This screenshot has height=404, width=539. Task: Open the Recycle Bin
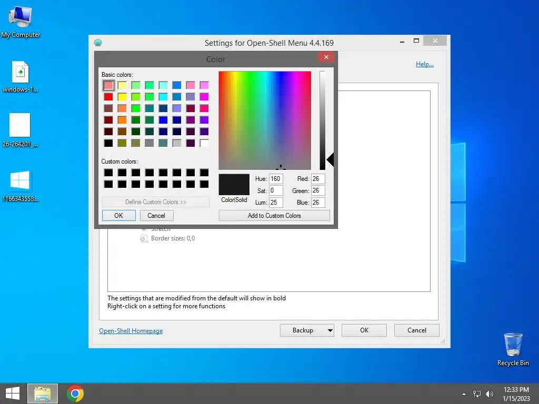(513, 349)
